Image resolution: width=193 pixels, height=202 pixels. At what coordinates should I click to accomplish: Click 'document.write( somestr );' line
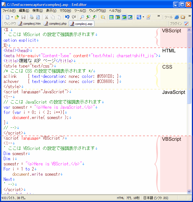41,117
